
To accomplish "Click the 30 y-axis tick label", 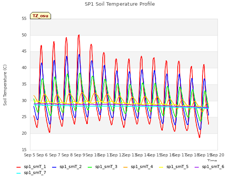I will 24,101.
